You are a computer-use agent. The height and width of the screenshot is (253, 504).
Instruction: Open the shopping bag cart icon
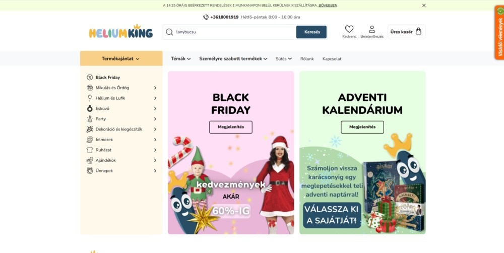(418, 31)
